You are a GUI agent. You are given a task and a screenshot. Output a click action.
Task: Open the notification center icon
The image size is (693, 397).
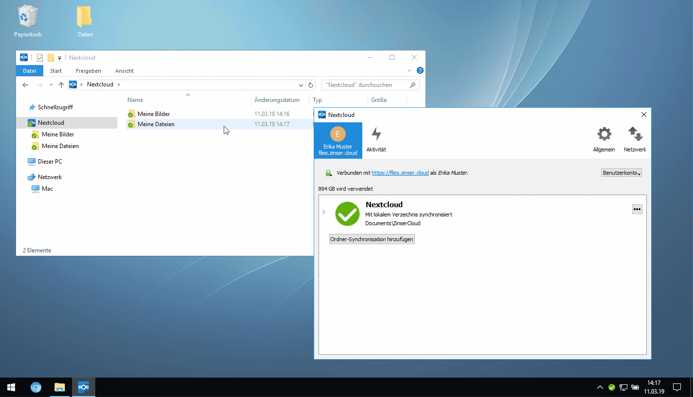coord(676,387)
